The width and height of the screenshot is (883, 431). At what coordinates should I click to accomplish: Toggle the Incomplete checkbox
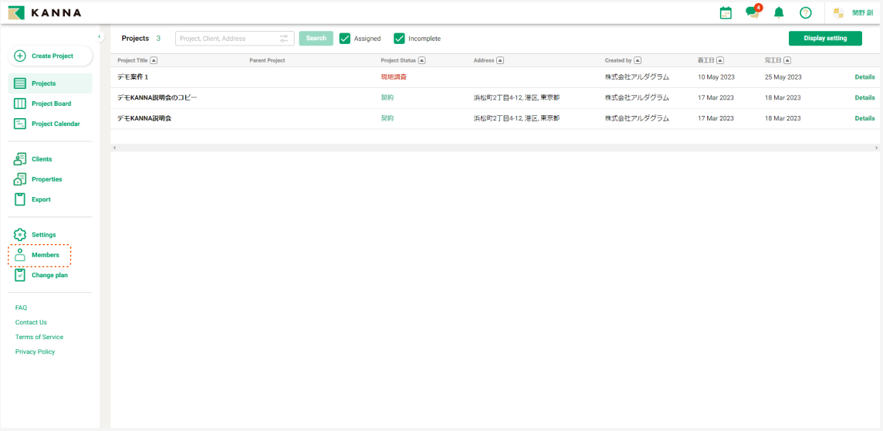tap(399, 39)
